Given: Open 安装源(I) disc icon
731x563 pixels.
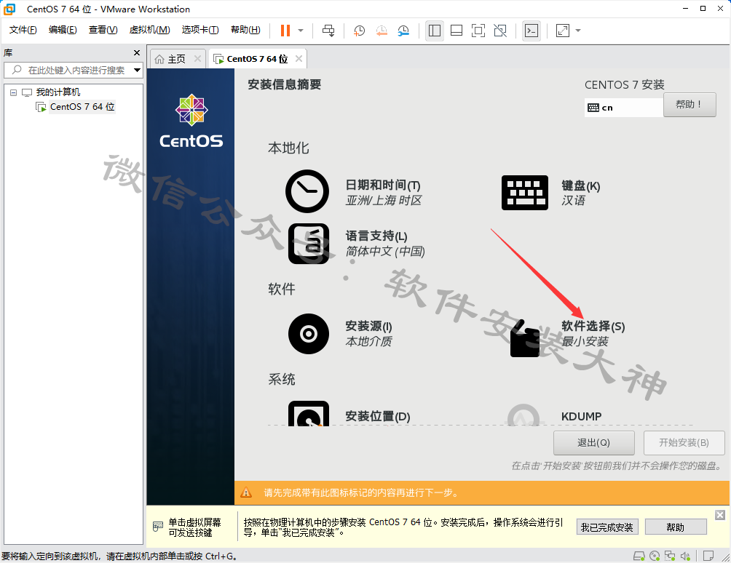Looking at the screenshot, I should pos(309,334).
